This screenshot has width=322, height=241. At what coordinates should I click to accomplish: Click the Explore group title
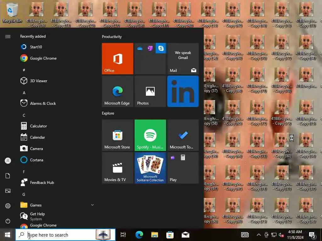(108, 113)
